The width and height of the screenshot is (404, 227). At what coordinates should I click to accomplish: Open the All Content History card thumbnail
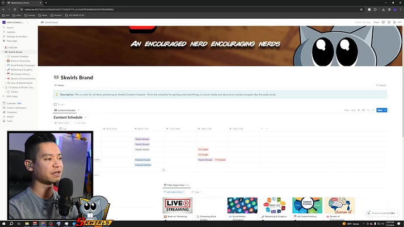pos(307,205)
